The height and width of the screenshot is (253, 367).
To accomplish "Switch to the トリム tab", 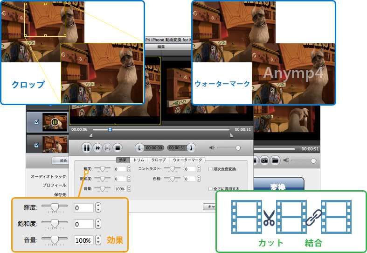I will tap(139, 160).
